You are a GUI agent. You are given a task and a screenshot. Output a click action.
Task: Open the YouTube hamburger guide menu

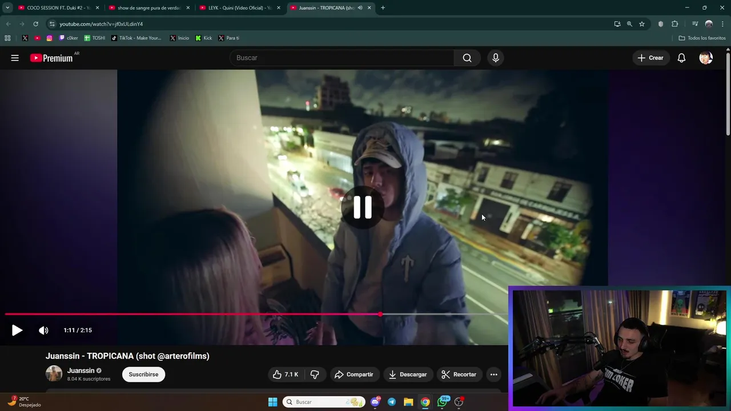[15, 58]
